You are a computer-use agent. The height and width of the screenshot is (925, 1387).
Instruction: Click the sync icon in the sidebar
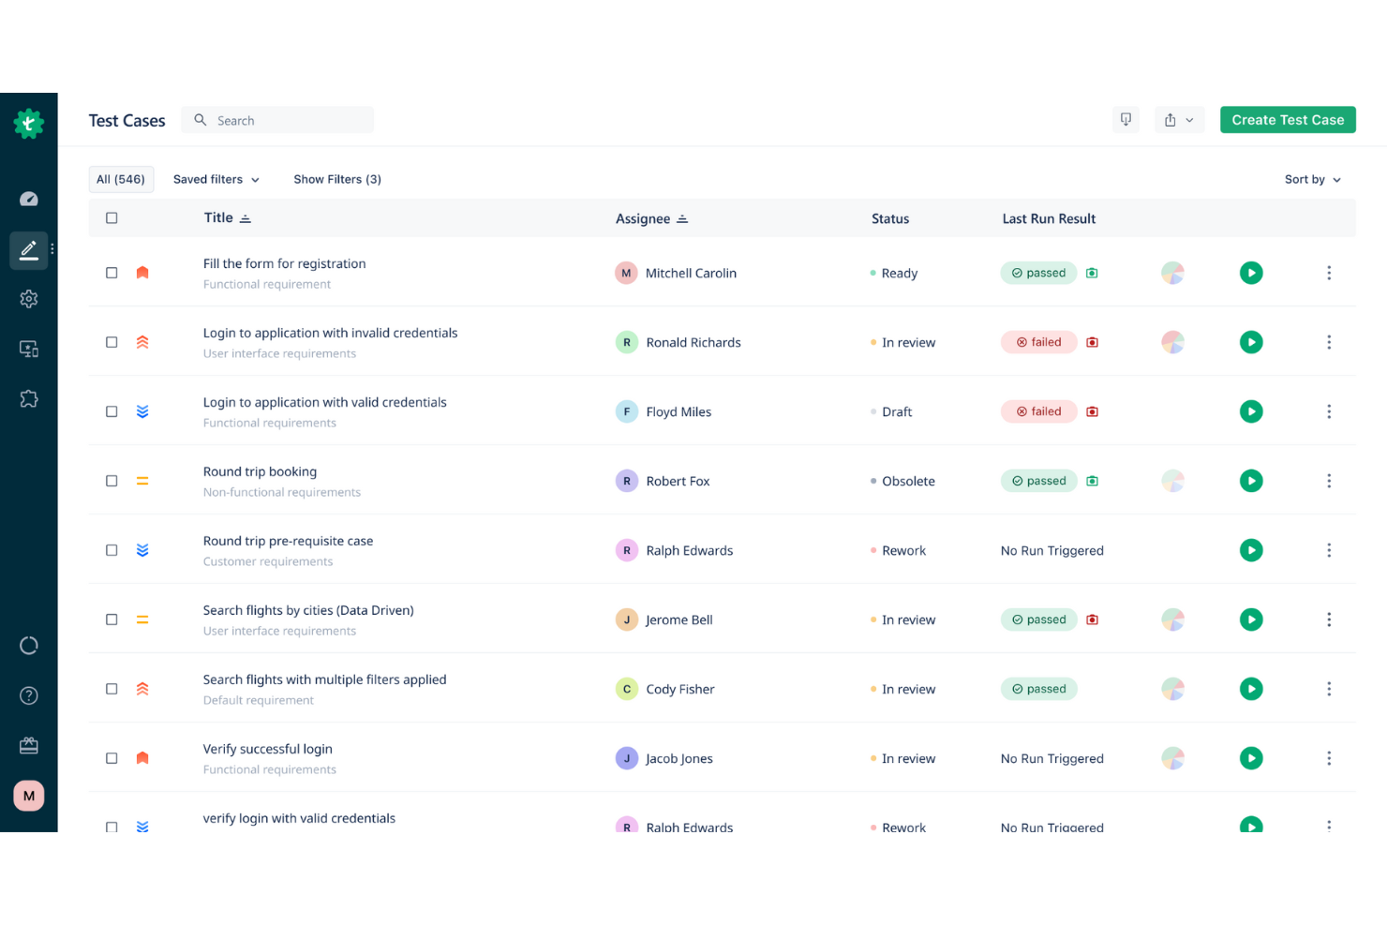(29, 645)
